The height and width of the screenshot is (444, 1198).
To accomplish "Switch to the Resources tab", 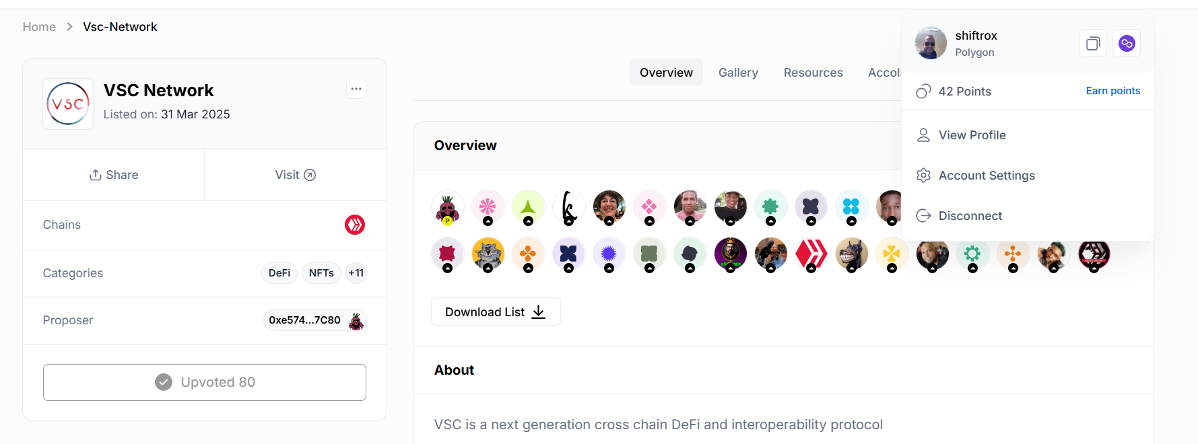I will pos(813,73).
